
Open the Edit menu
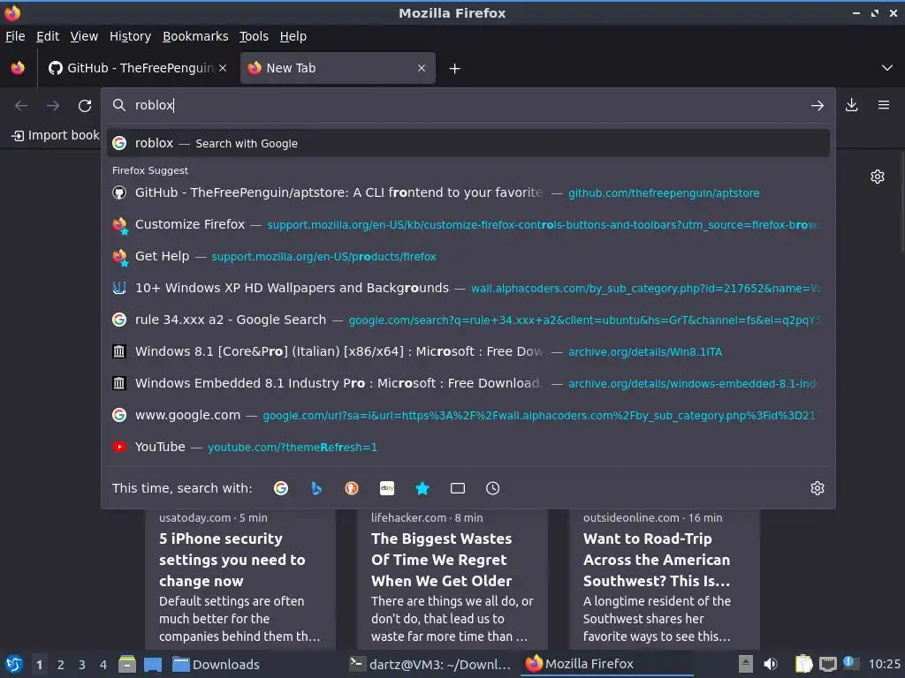[x=48, y=36]
